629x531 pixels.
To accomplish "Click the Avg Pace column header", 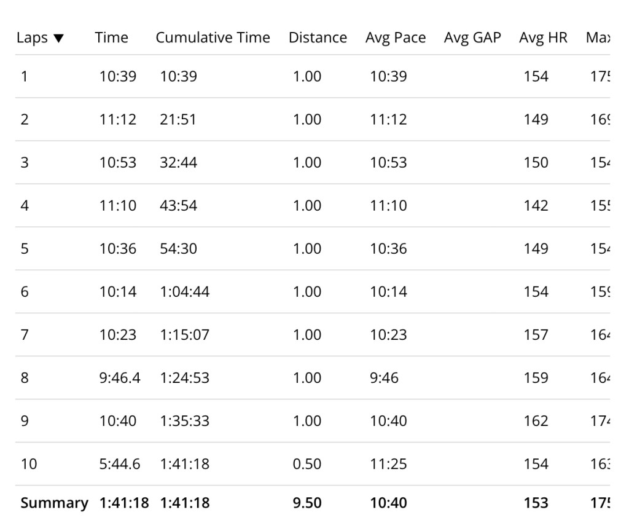I will click(395, 37).
